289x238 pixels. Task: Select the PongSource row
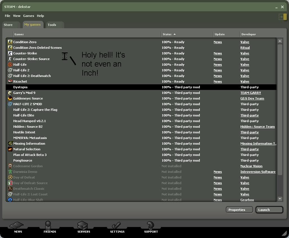pos(141,160)
